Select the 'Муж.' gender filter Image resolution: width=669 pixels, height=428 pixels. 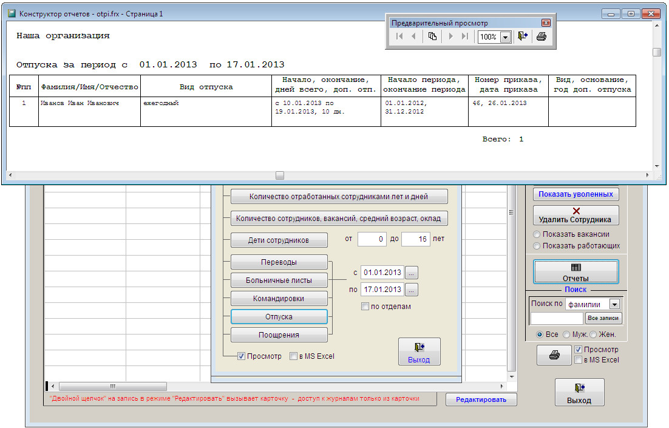(566, 335)
